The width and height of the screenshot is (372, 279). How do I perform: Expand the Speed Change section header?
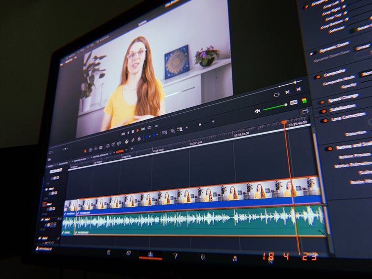pyautogui.click(x=343, y=98)
